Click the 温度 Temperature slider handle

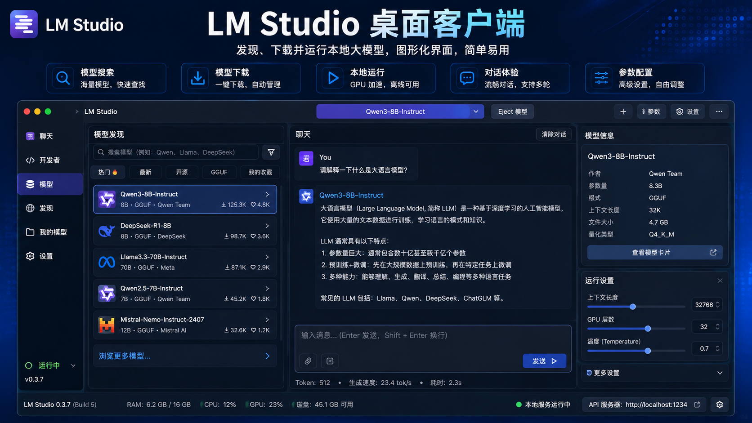pos(648,351)
